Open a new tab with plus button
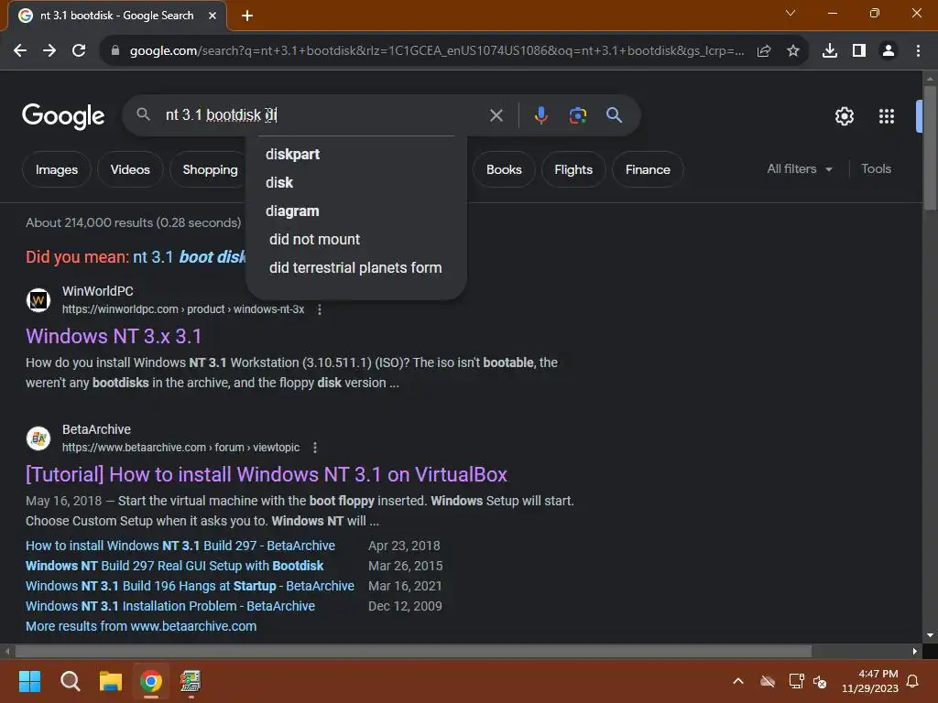 point(247,16)
